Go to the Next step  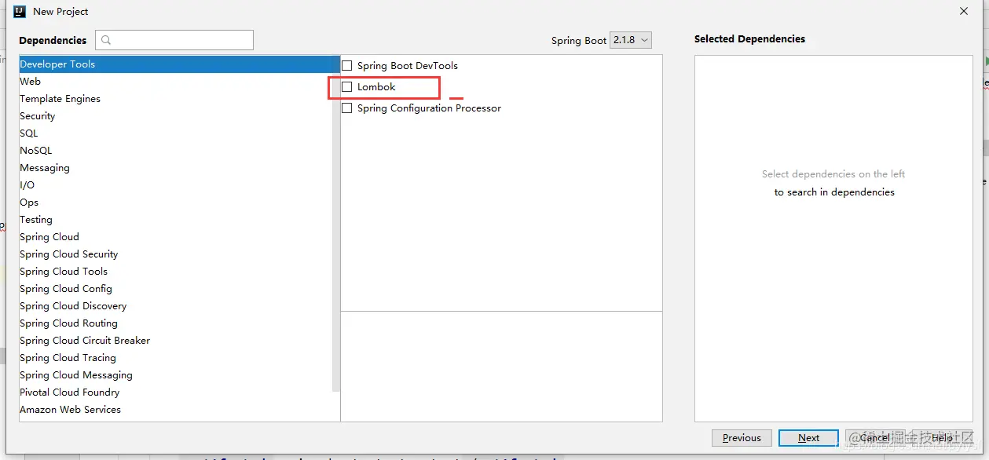808,438
